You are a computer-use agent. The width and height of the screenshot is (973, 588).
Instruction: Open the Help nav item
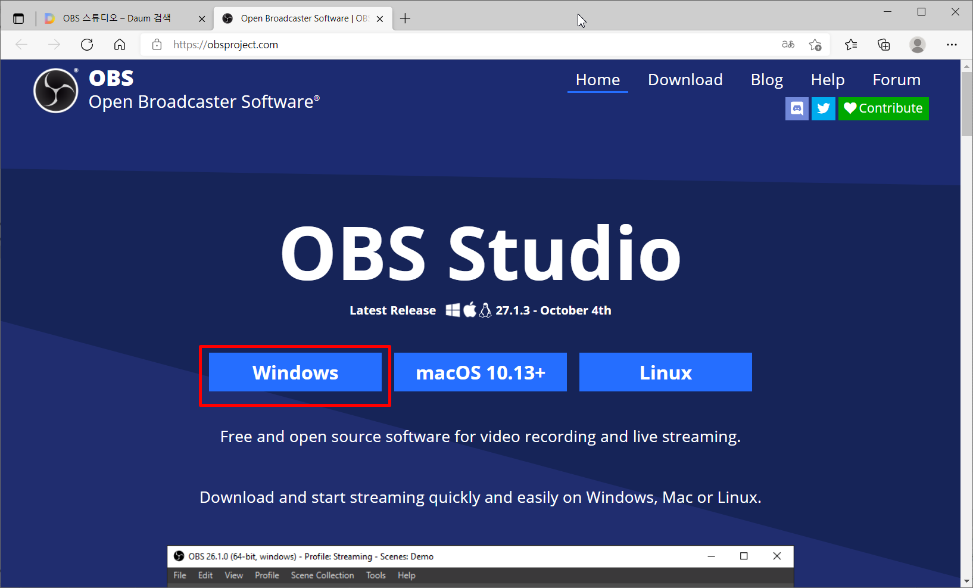point(828,80)
